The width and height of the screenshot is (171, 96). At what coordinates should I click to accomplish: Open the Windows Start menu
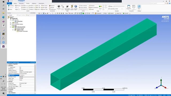(x=3, y=2)
